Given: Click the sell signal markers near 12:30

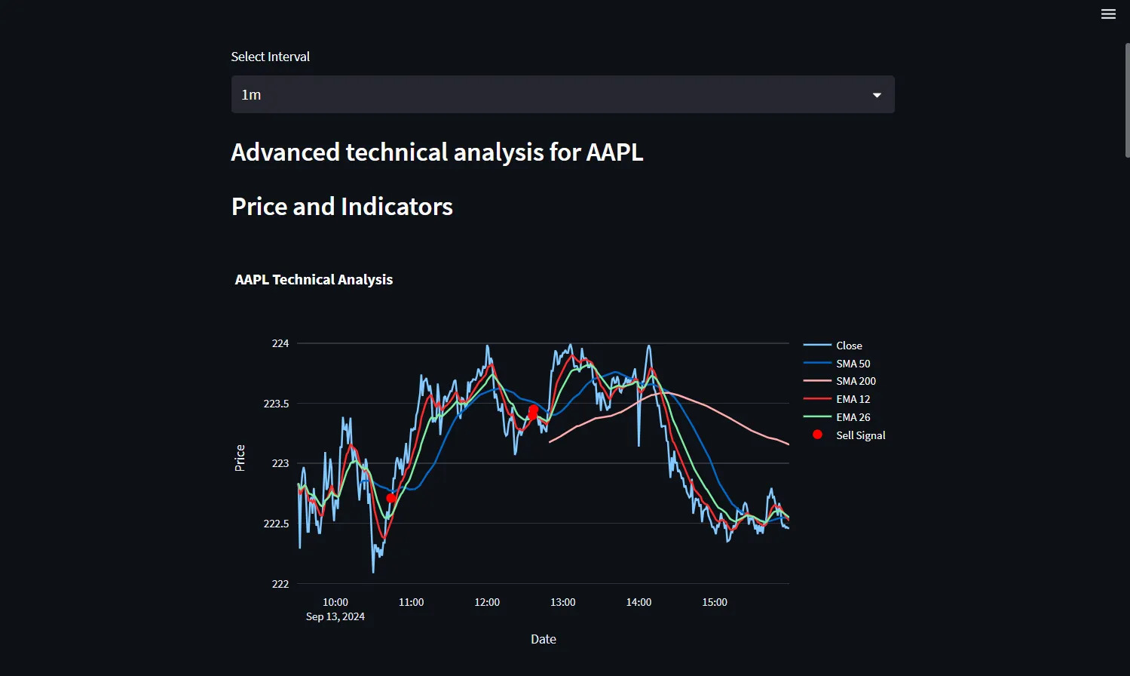Looking at the screenshot, I should tap(533, 411).
